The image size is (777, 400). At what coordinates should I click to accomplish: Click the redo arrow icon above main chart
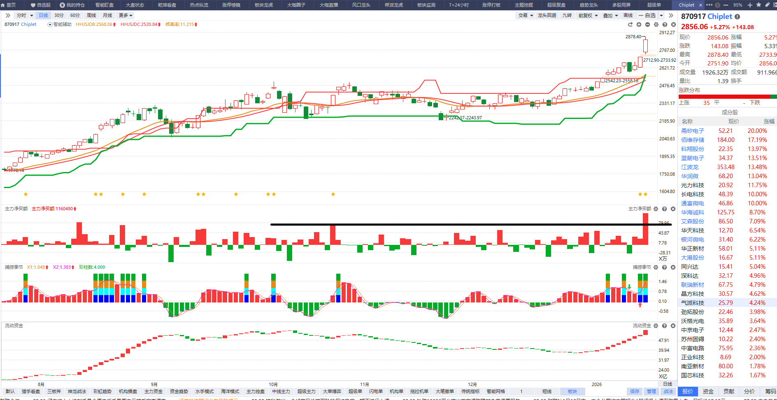[630, 25]
